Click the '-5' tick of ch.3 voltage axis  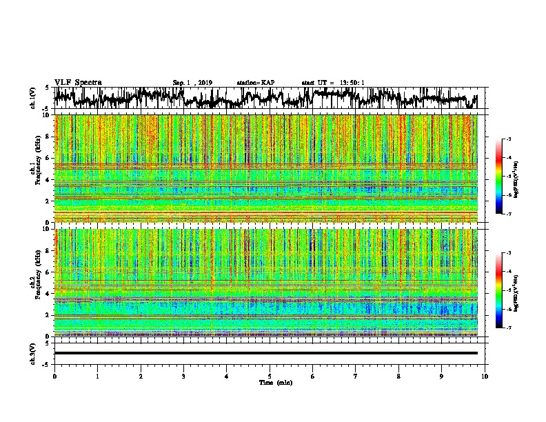(x=46, y=365)
